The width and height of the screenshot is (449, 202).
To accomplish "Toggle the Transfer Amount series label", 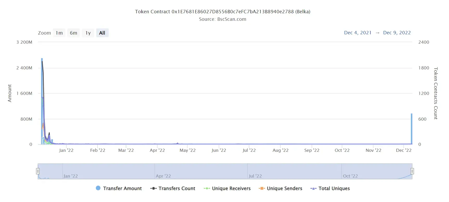I will coord(122,188).
